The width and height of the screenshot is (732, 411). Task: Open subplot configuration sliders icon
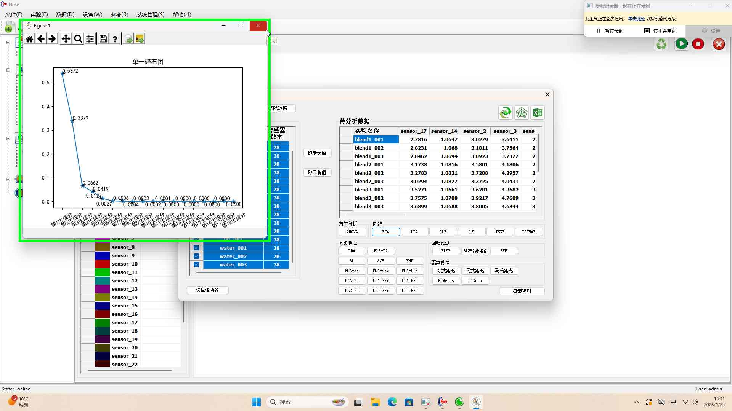click(90, 39)
